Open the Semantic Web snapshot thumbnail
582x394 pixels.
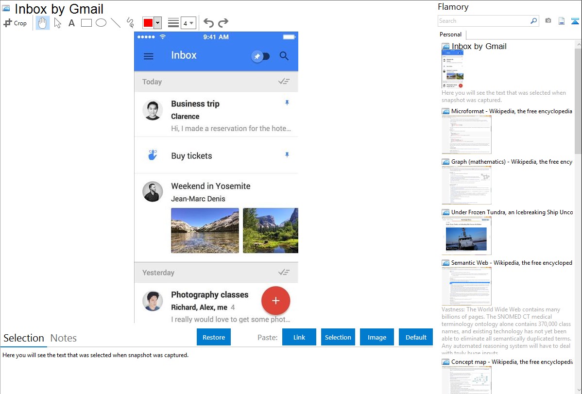coord(466,286)
